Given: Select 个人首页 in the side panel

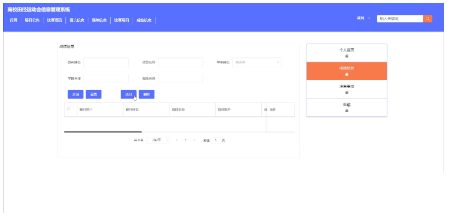Looking at the screenshot, I should tap(347, 53).
